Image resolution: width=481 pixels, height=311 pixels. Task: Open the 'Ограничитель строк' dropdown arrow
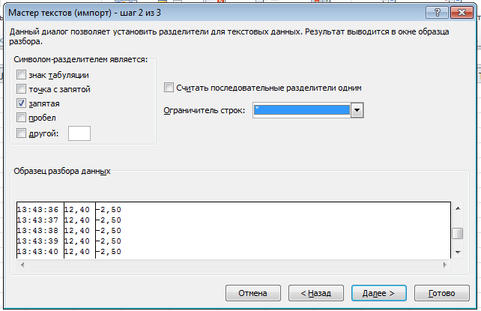coord(357,109)
